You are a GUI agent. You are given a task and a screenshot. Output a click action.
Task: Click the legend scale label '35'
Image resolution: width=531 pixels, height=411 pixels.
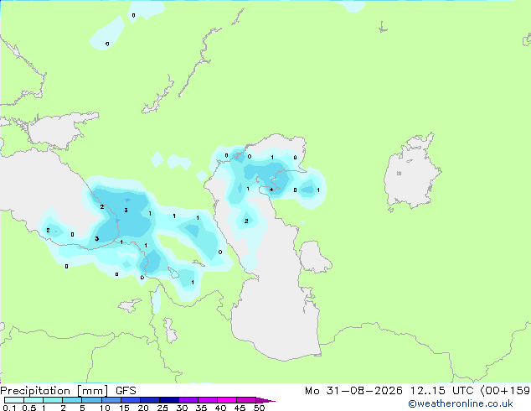coord(201,408)
